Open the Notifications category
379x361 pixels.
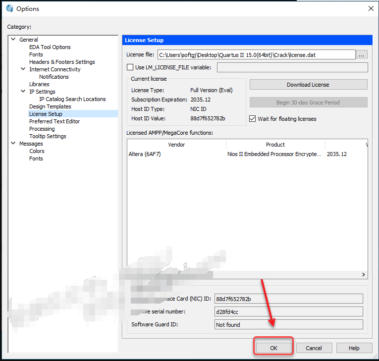[54, 77]
